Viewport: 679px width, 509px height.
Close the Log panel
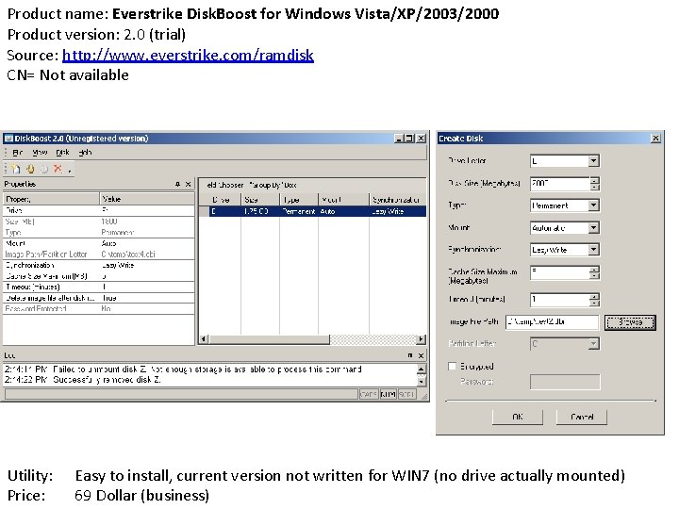point(421,355)
